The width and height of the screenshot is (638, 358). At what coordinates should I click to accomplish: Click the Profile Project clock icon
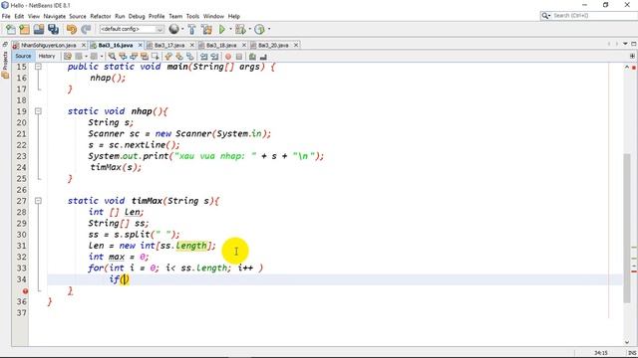pos(259,29)
